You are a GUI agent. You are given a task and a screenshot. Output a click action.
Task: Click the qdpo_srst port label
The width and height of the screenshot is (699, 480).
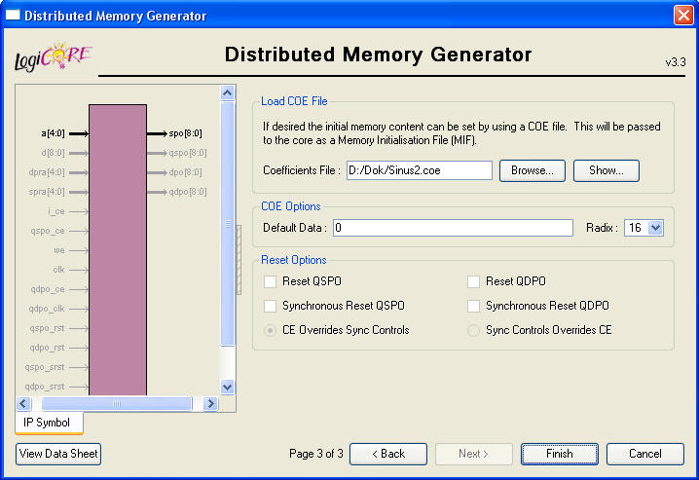(45, 387)
